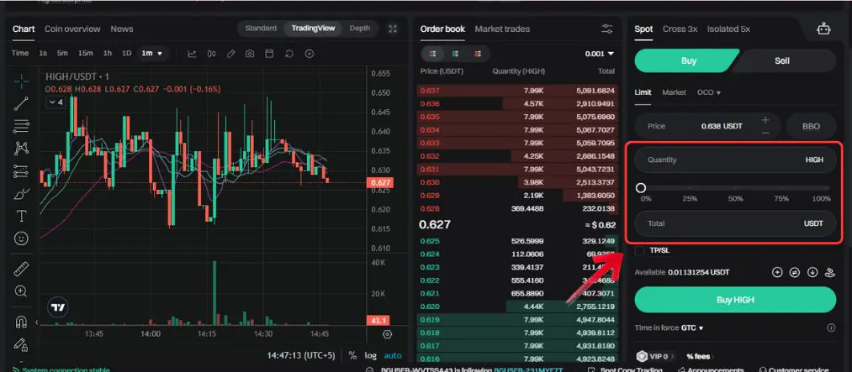
Task: Activate the chart zoom-in tool
Action: point(21,291)
